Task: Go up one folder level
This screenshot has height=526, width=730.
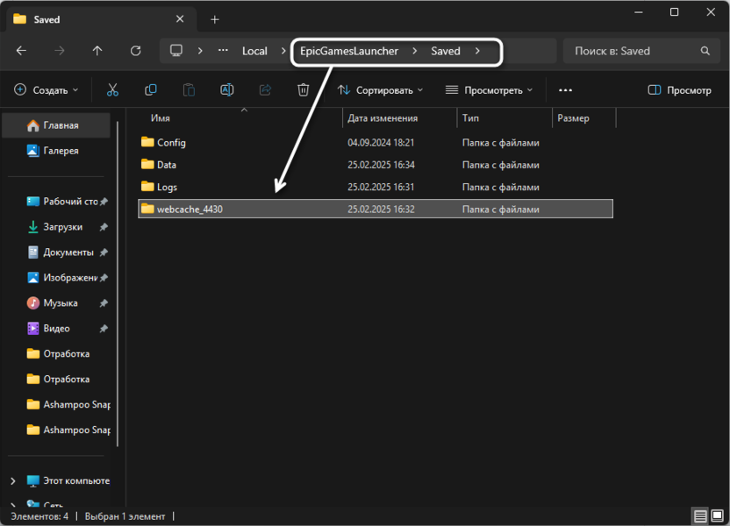Action: tap(97, 51)
